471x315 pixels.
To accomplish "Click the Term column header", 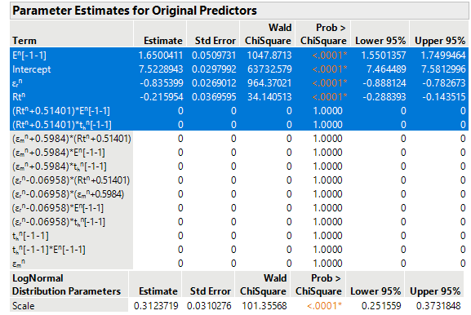I will click(x=24, y=41).
